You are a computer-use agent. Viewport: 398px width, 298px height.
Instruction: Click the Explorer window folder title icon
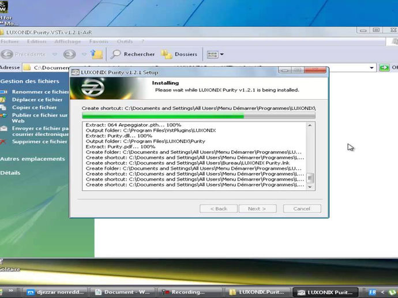[2, 32]
